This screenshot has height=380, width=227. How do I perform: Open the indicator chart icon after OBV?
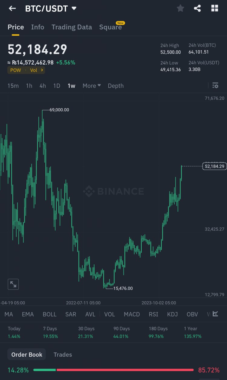click(215, 314)
